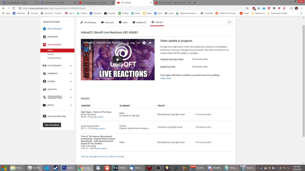Viewport: 305px width, 171px height.
Task: Open the Webcomics bookmarks folder
Action: 258,13
